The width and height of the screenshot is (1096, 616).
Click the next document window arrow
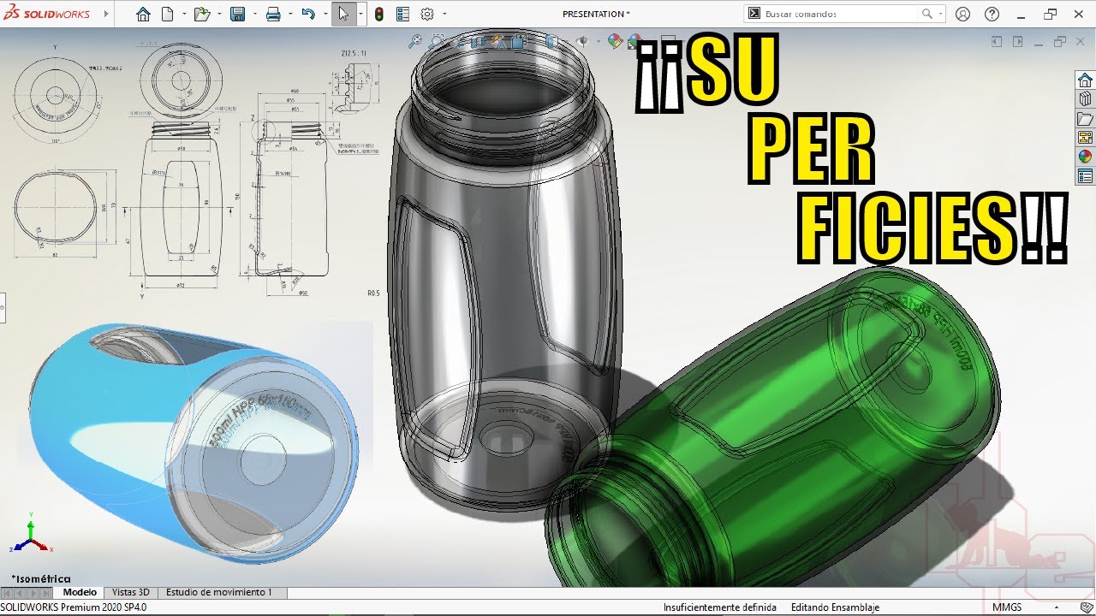(1018, 41)
